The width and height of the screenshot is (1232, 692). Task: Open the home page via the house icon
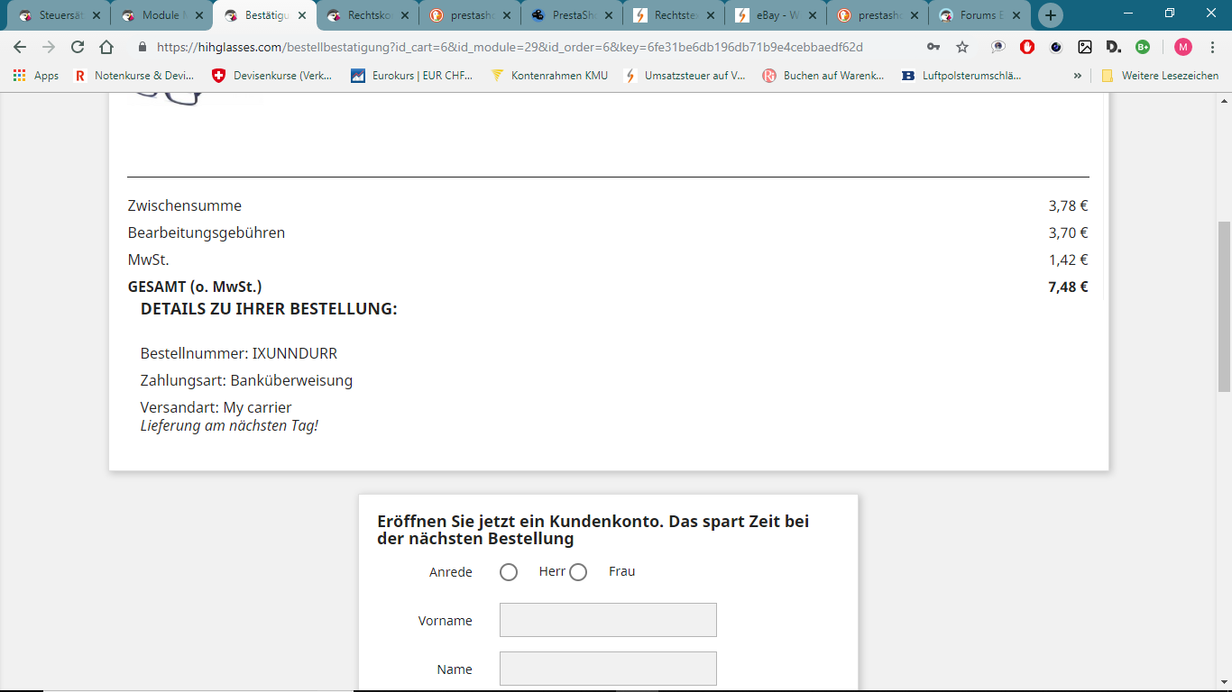pos(106,47)
